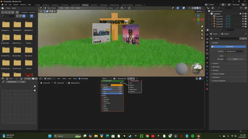Image resolution: width=248 pixels, height=139 pixels.
Task: Open Google Chrome from the taskbar
Action: click(147, 136)
